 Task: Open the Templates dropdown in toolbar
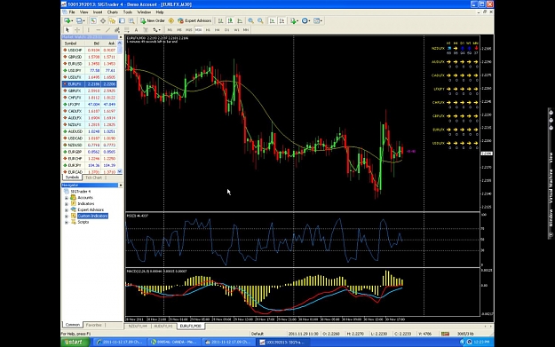click(318, 21)
